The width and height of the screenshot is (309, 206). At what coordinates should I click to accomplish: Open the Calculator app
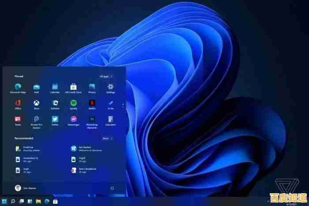coord(110,120)
